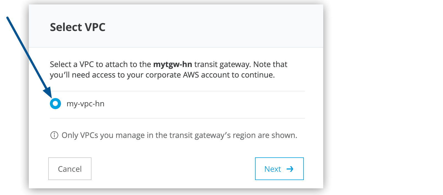Click the right arrow icon in Next
The height and width of the screenshot is (195, 443).
[290, 169]
